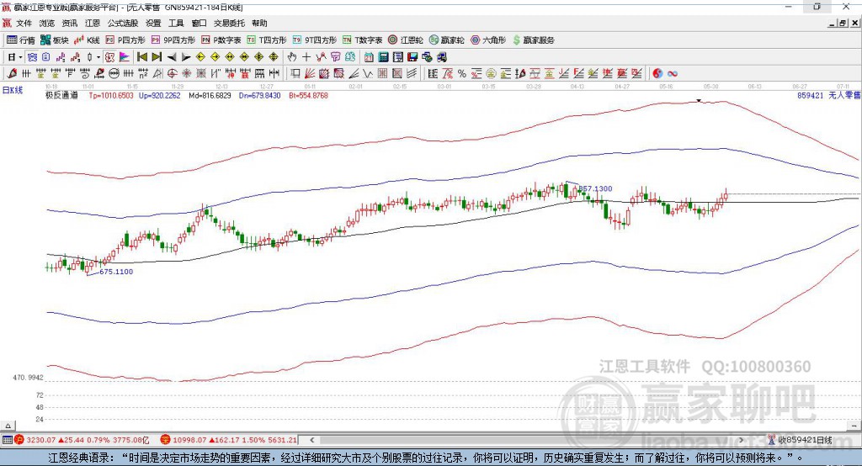This screenshot has height=466, width=862.
Task: Open the 江恩 menu
Action: tap(93, 23)
